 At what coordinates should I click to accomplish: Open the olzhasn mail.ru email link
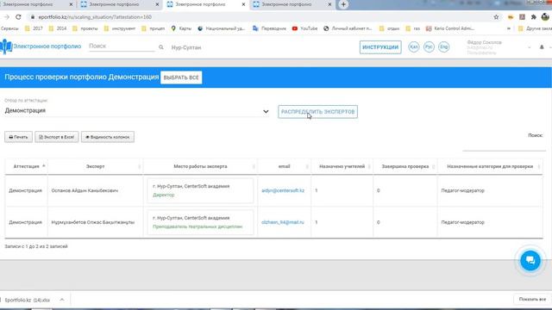282,222
